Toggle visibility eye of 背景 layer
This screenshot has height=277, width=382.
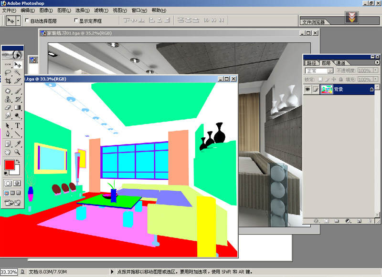coord(308,89)
